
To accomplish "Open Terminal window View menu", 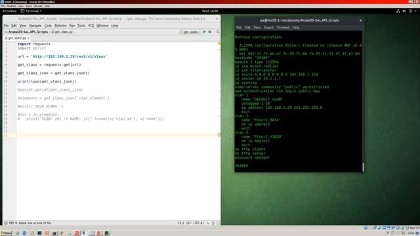I will coord(257,28).
